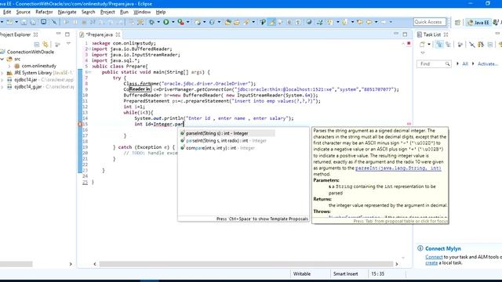The image size is (502, 282).
Task: Open the Debug dropdown arrow
Action: click(x=158, y=22)
